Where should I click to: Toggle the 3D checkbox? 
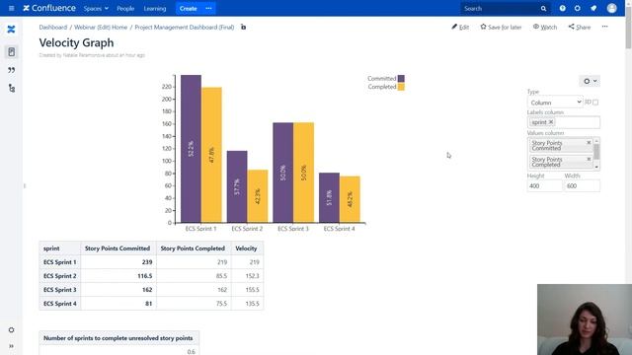(595, 103)
